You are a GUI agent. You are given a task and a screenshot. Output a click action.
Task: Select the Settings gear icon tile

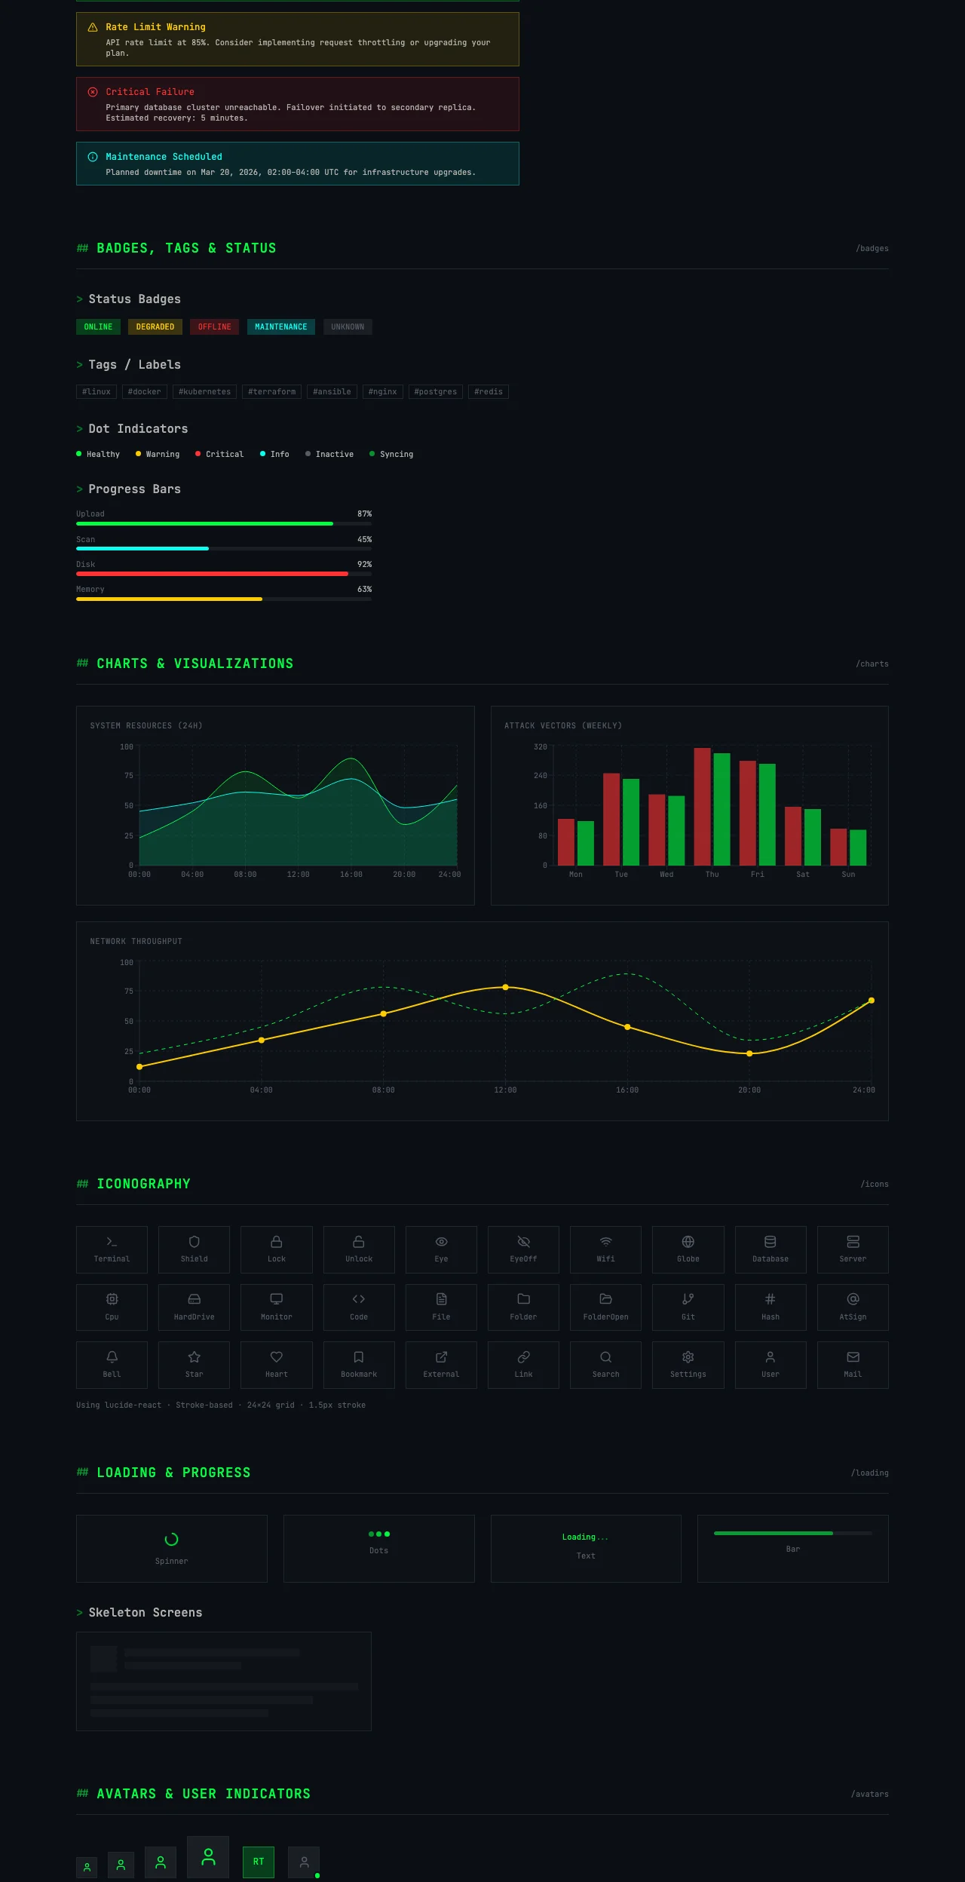[x=688, y=1365]
